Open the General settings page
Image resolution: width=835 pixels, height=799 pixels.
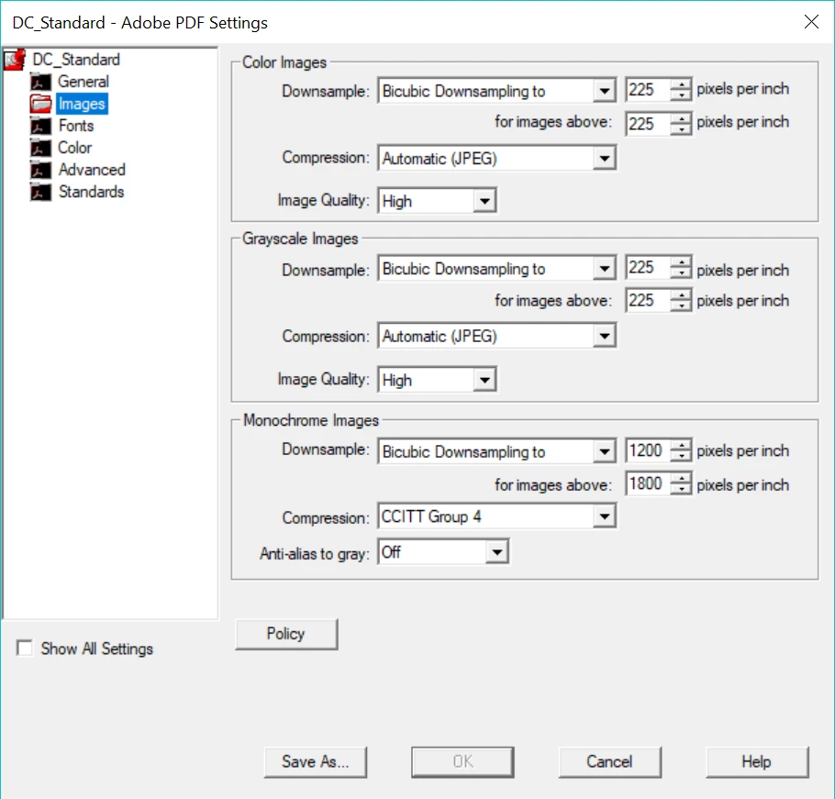pyautogui.click(x=83, y=82)
